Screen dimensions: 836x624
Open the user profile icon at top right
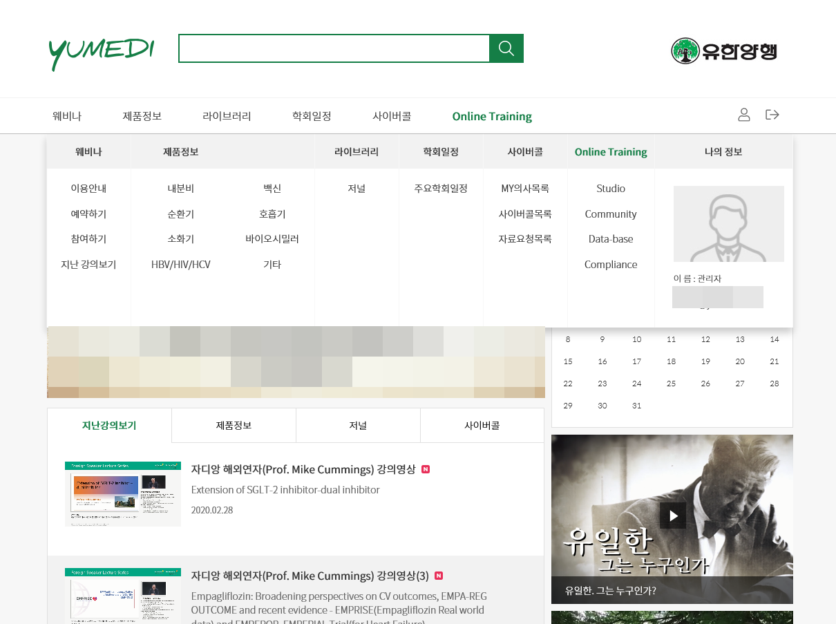coord(744,115)
